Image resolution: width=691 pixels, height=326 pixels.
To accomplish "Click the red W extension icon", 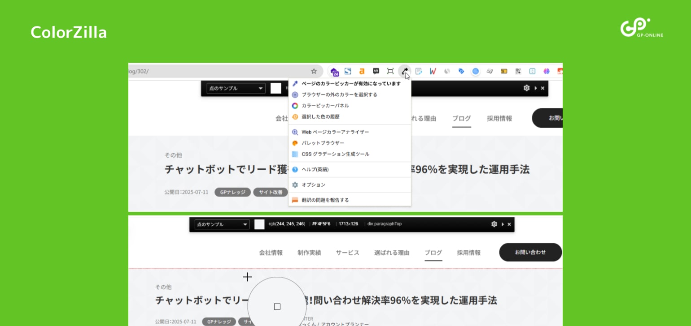I will tap(433, 71).
